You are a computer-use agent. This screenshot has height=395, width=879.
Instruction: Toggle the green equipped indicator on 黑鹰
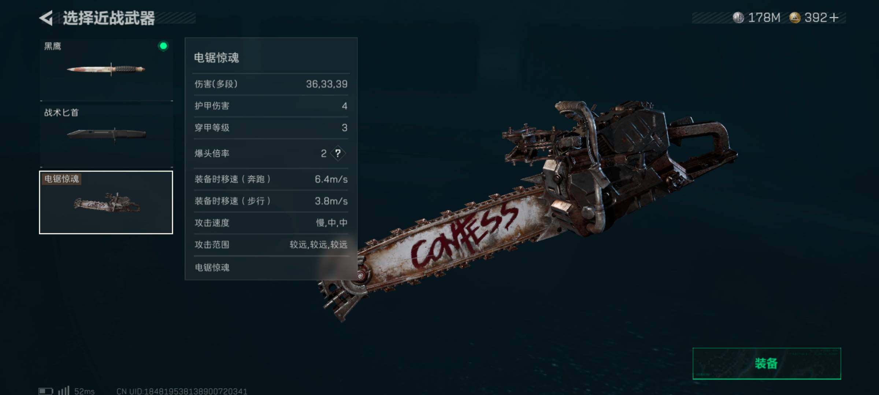coord(163,46)
